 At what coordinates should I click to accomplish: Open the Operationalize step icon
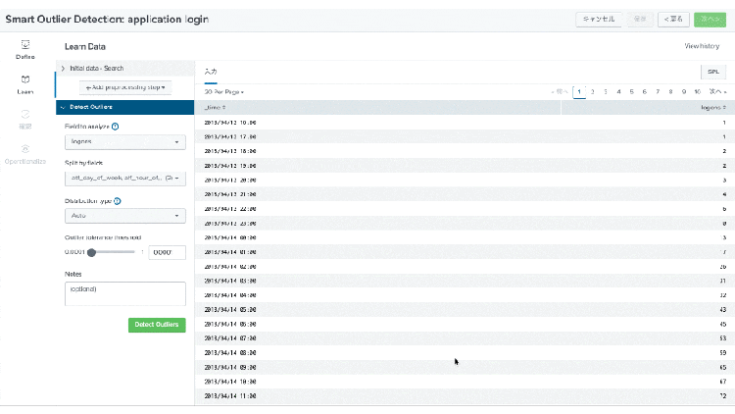point(25,149)
